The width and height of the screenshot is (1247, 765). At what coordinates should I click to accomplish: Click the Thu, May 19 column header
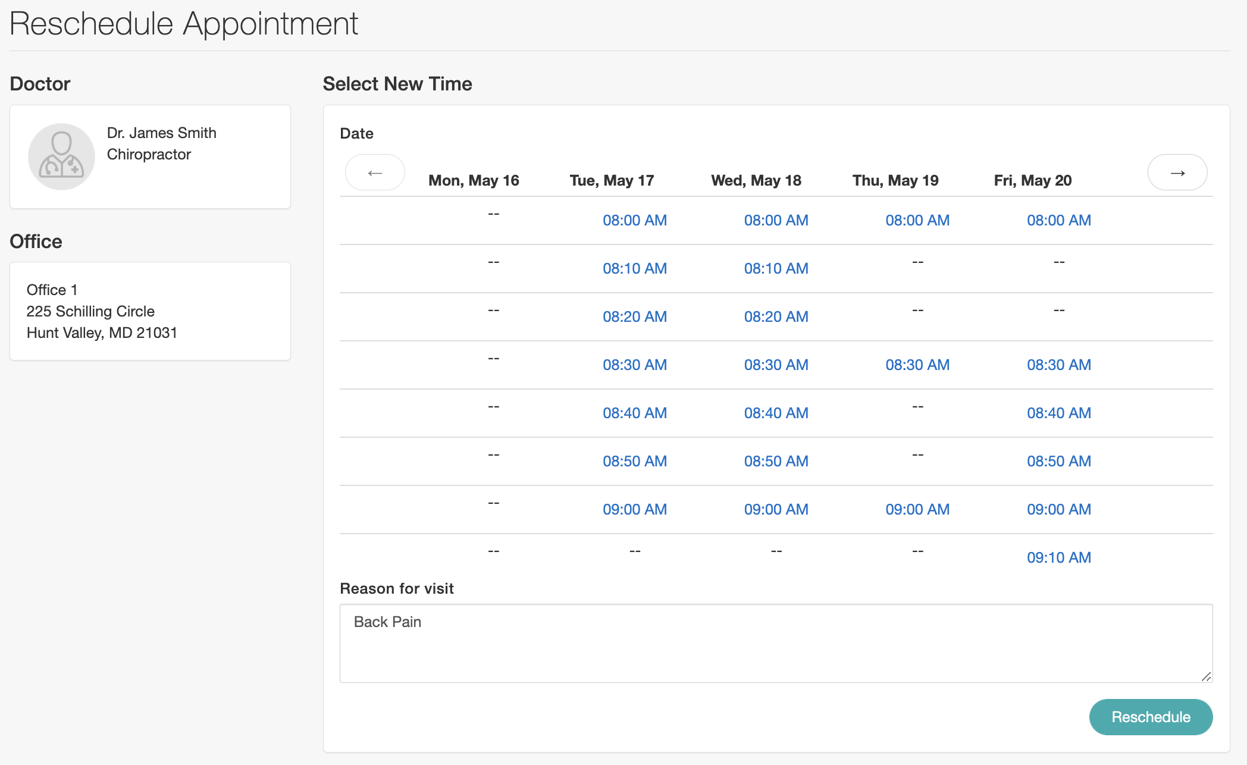tap(895, 180)
